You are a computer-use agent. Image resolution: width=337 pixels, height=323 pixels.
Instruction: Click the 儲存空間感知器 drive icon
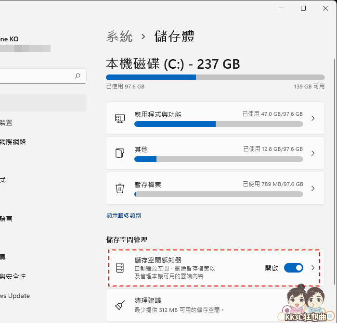(x=120, y=268)
